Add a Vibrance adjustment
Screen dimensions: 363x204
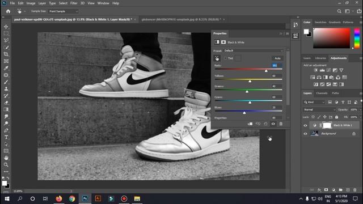pos(341,70)
